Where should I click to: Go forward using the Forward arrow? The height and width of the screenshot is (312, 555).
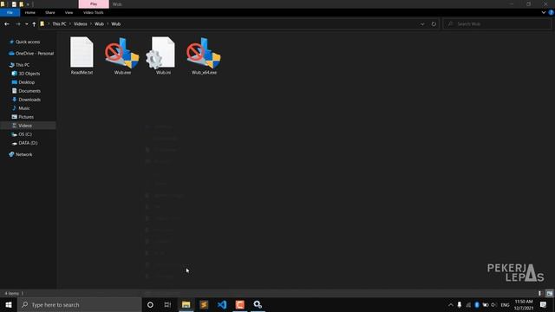click(x=17, y=24)
